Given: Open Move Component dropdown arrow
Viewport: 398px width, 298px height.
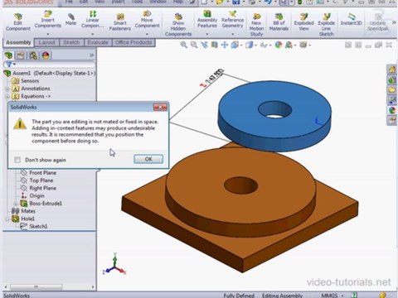Looking at the screenshot, I should coord(147,34).
